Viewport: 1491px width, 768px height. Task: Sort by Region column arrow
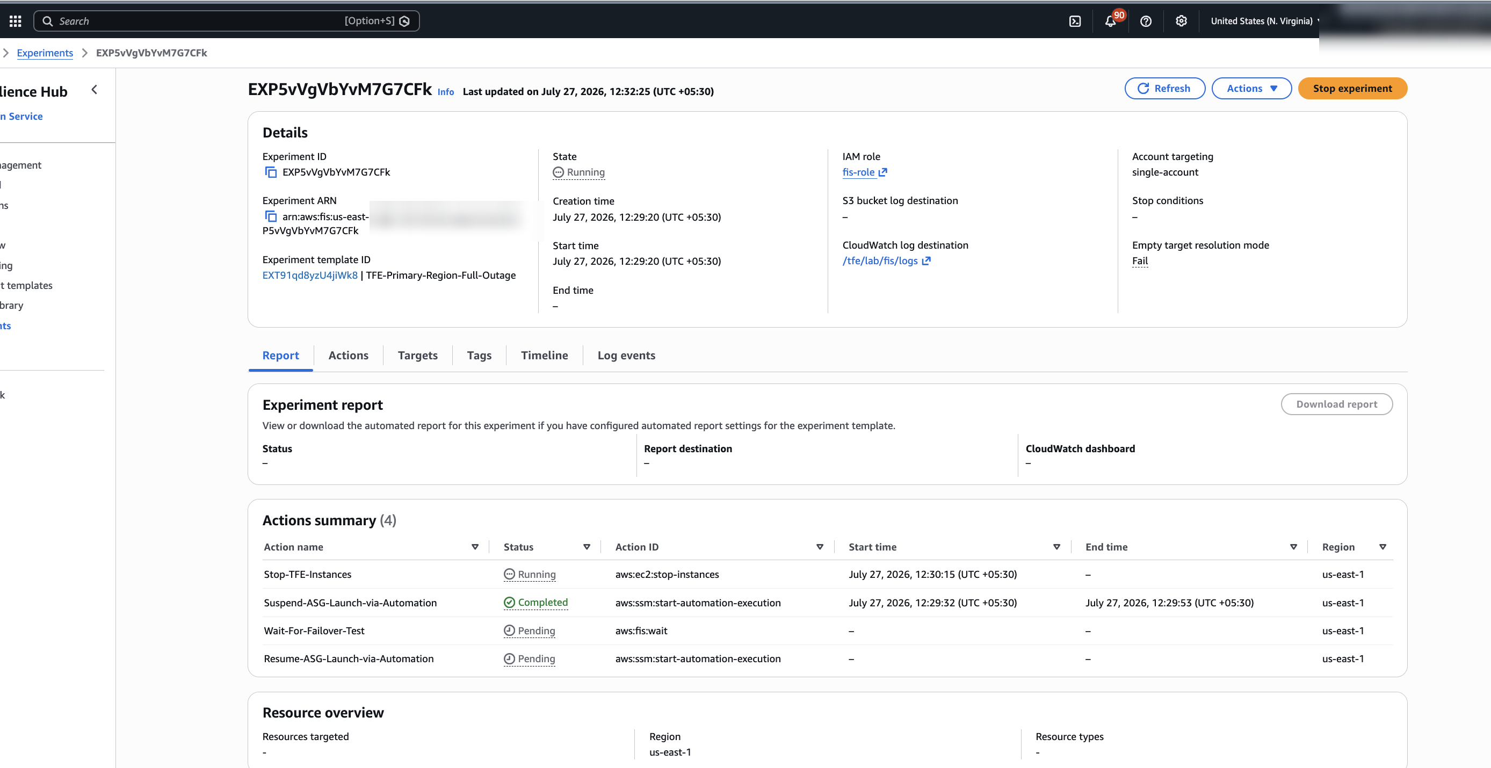coord(1382,547)
